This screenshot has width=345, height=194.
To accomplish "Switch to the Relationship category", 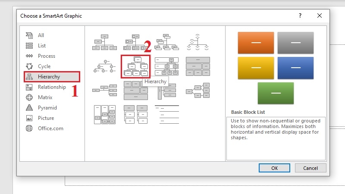I will tap(52, 87).
